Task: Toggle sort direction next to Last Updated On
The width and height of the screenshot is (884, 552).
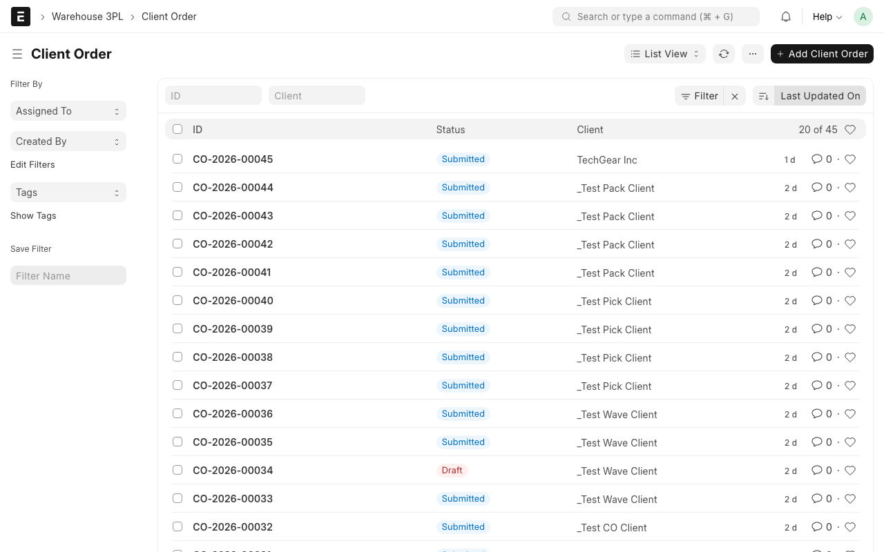Action: pyautogui.click(x=762, y=96)
